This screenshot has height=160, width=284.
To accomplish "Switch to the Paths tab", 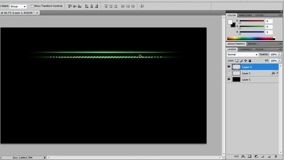I will [x=259, y=49].
